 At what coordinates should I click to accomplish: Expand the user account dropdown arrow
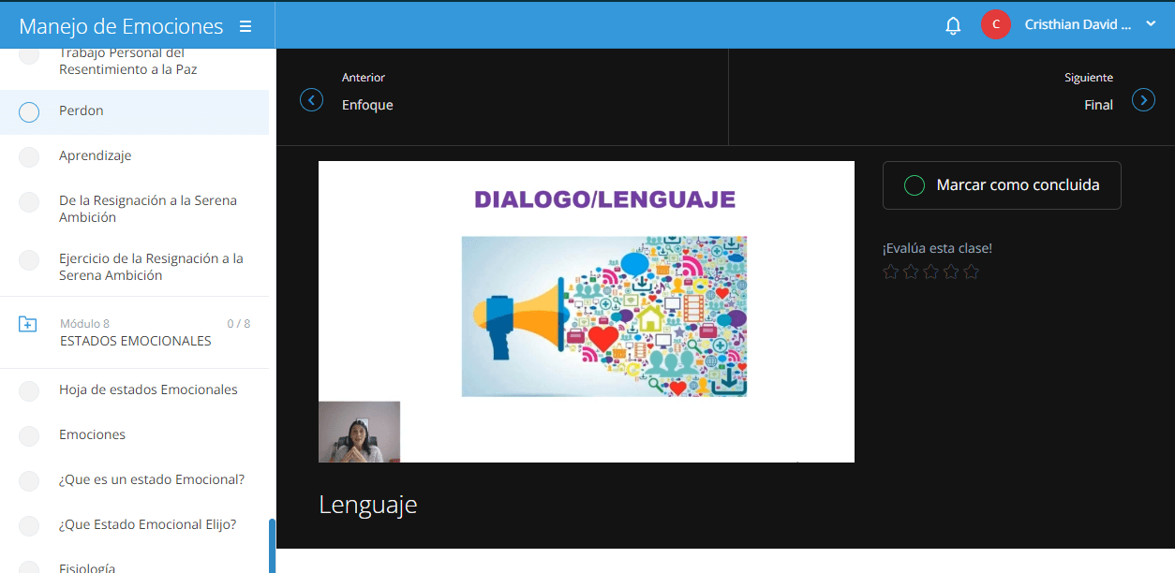[1151, 25]
